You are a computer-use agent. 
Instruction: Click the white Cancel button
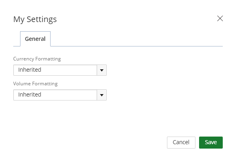click(x=181, y=143)
